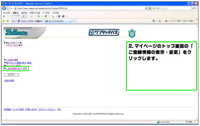Open the ツール(T) menu in menu bar
The height and width of the screenshot is (126, 200).
[46, 13]
